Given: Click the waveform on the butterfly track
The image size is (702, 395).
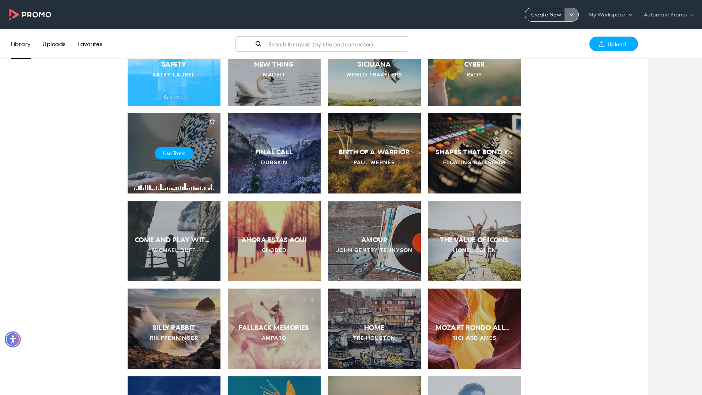Looking at the screenshot, I should [174, 186].
